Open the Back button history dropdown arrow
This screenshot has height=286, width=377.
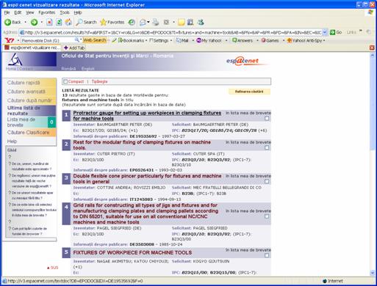pyautogui.click(x=25, y=22)
